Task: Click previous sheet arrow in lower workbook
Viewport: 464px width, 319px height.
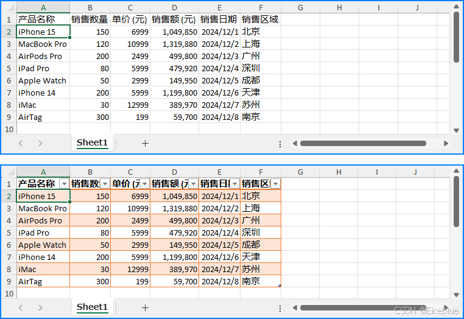Action: (x=21, y=308)
